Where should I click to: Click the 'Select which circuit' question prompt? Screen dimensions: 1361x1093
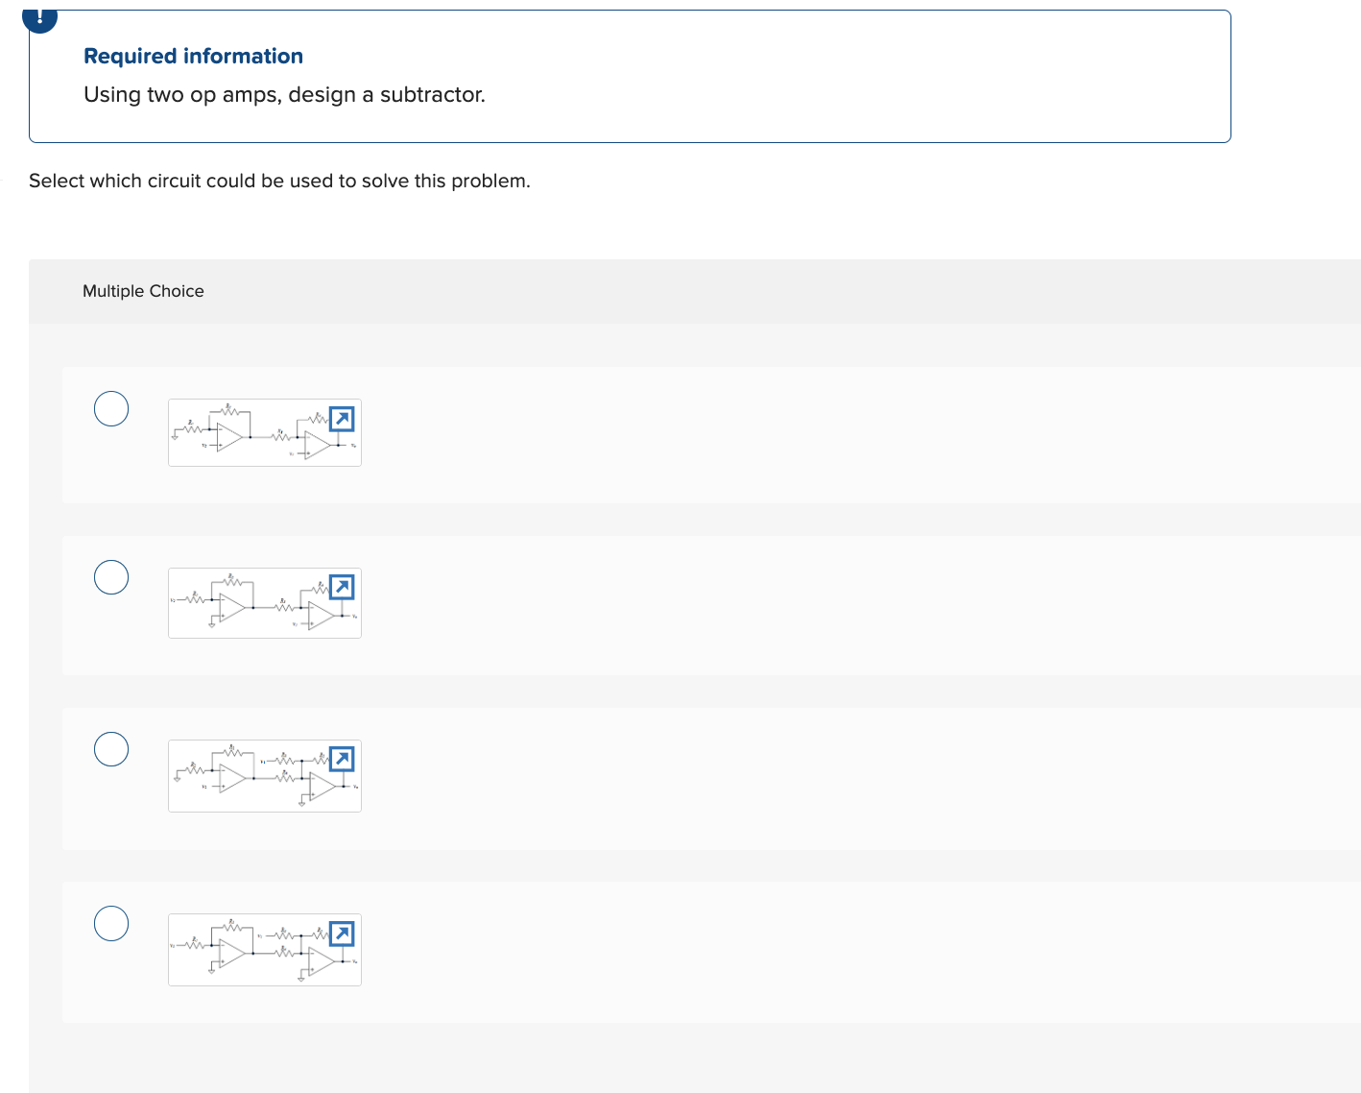point(278,181)
